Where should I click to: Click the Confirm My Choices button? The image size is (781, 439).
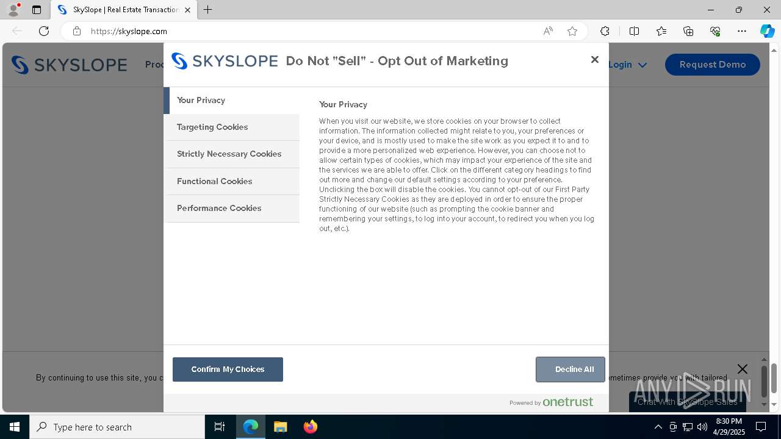[x=228, y=369]
